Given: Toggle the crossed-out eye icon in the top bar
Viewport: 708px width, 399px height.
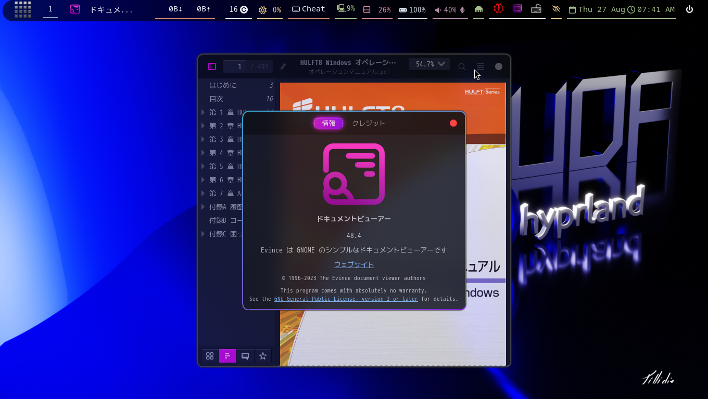Looking at the screenshot, I should click(556, 9).
